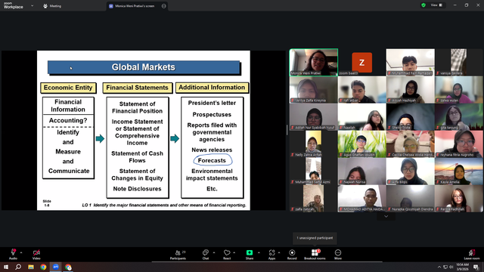The image size is (484, 272).
Task: Open File Explorer from the taskbar
Action: [31, 267]
